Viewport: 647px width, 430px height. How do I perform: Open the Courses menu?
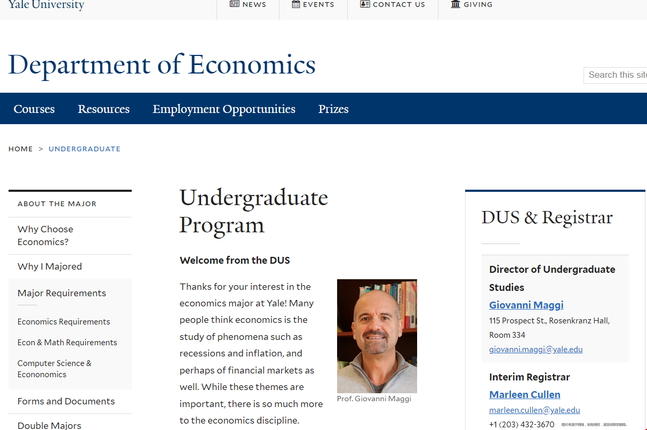coord(34,109)
